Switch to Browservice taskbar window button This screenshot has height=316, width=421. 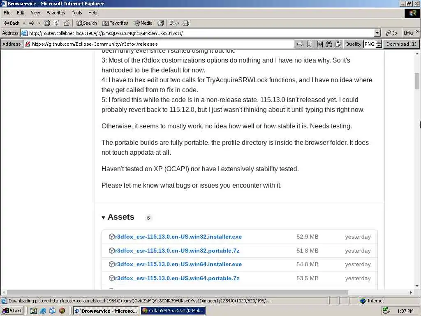[x=106, y=311]
